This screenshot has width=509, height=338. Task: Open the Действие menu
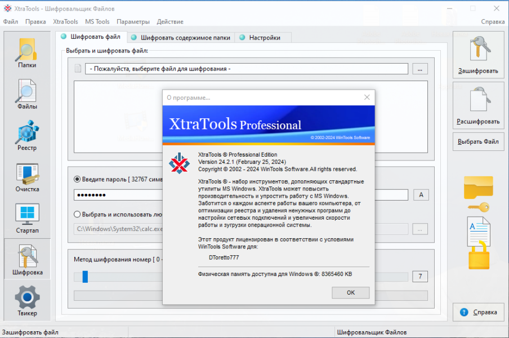coord(170,22)
